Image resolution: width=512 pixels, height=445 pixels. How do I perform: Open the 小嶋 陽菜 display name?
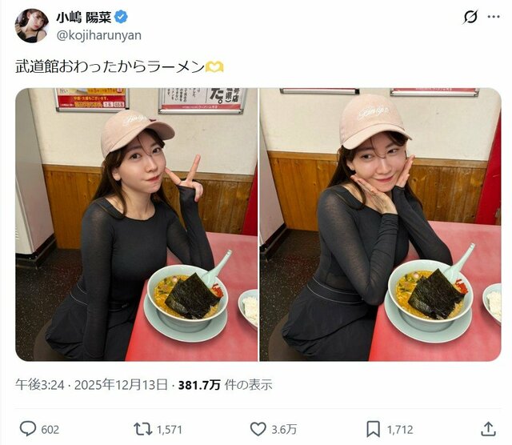pyautogui.click(x=83, y=18)
